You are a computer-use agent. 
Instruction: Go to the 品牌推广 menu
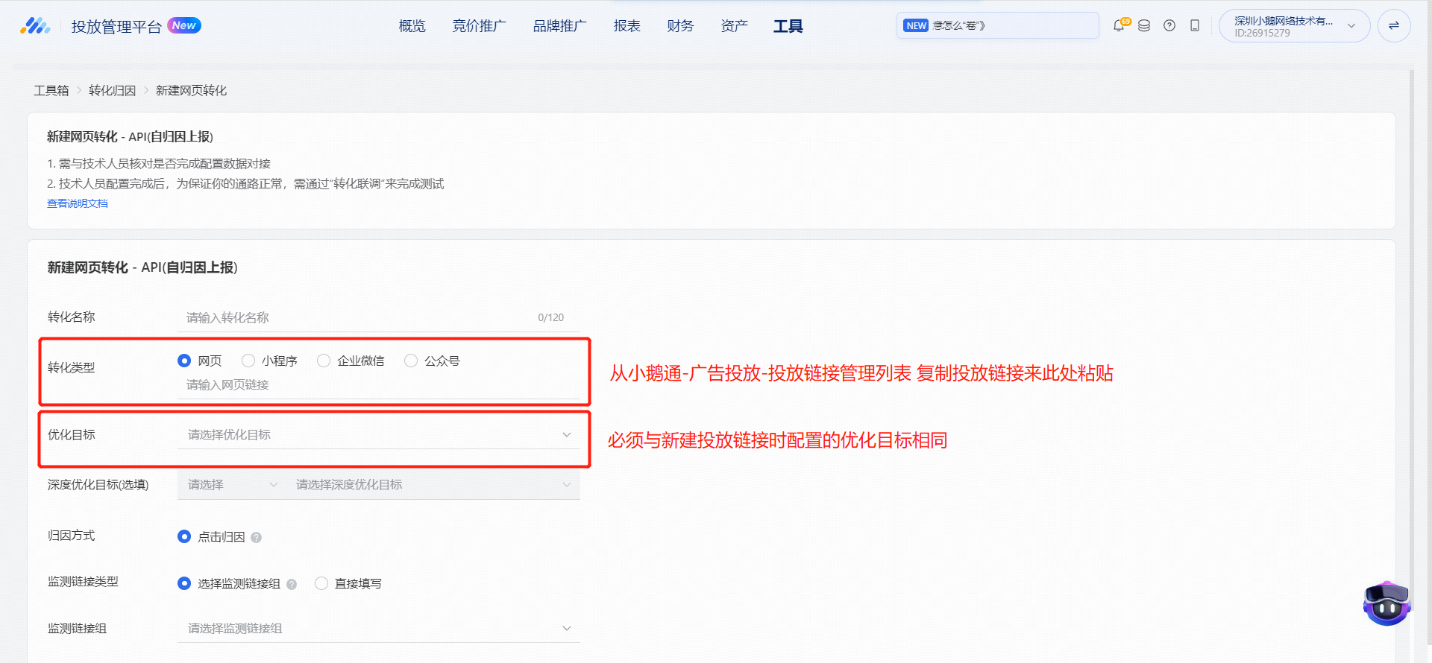coord(560,26)
